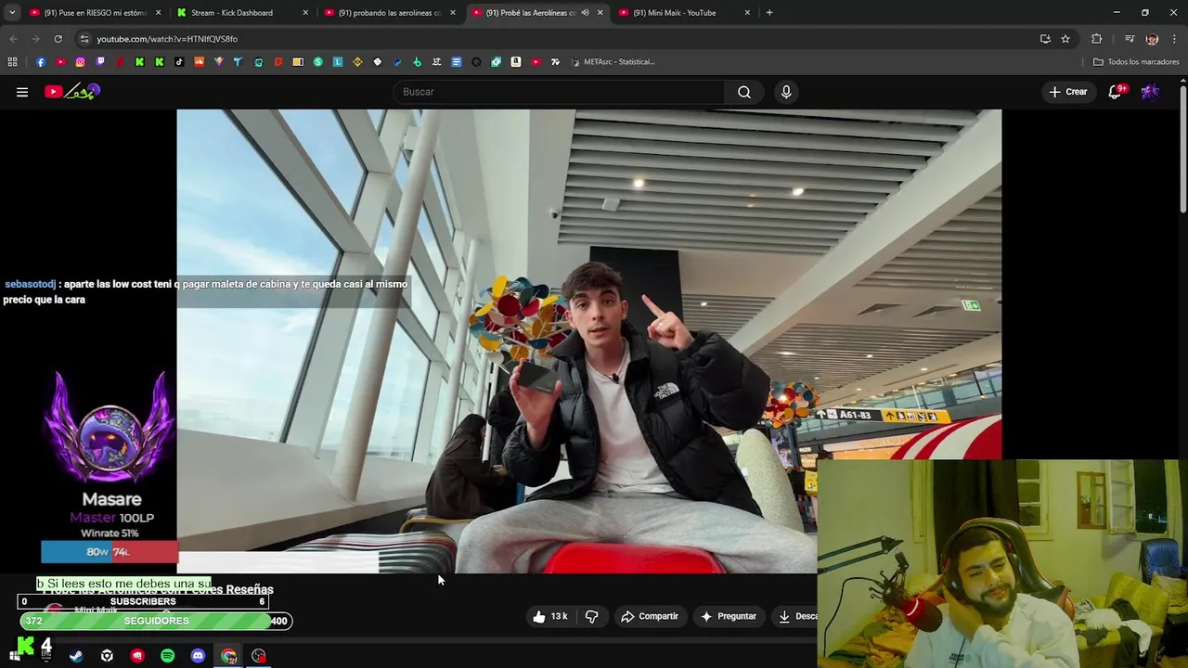This screenshot has height=668, width=1188.
Task: Open the Riot client taskbar icon
Action: (x=137, y=656)
